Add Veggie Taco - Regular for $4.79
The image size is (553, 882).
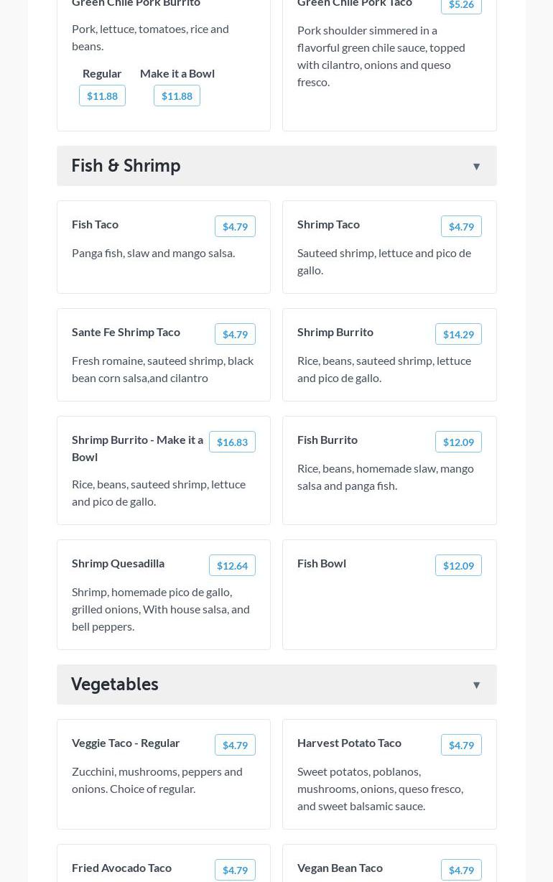[x=235, y=745]
